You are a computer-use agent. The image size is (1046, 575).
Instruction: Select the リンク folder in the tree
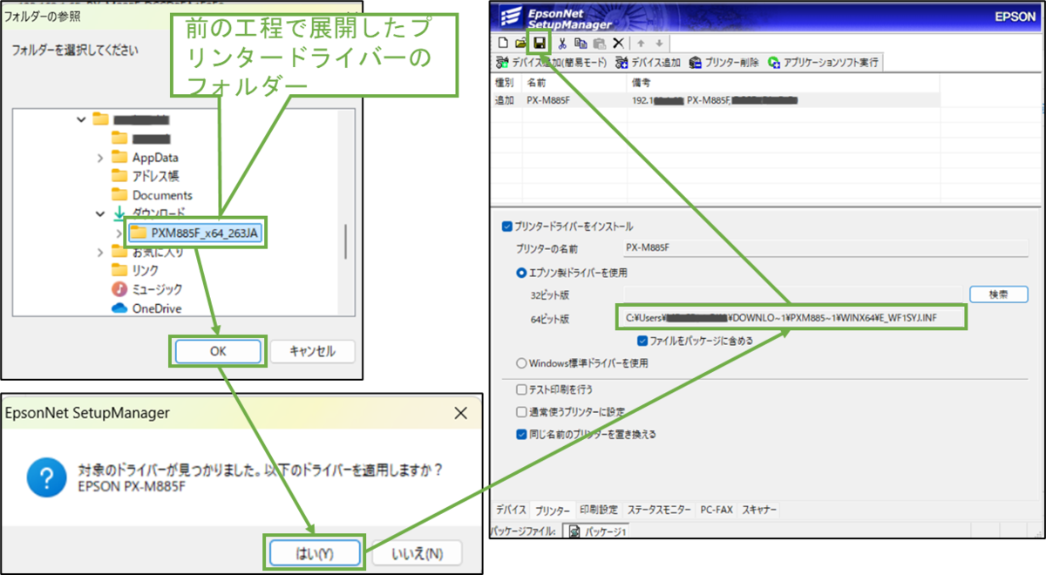click(135, 271)
